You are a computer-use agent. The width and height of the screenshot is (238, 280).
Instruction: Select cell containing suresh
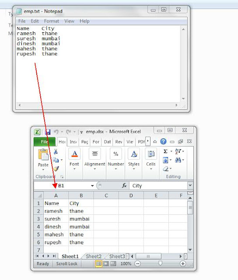(56, 219)
